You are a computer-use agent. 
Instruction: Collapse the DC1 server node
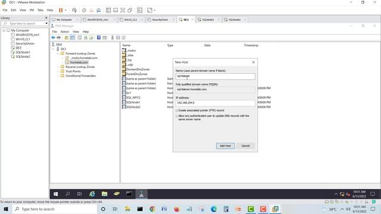(x=53, y=49)
